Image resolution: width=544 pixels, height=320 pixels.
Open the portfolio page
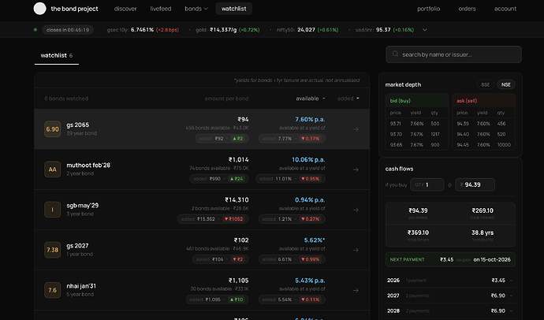pos(428,9)
